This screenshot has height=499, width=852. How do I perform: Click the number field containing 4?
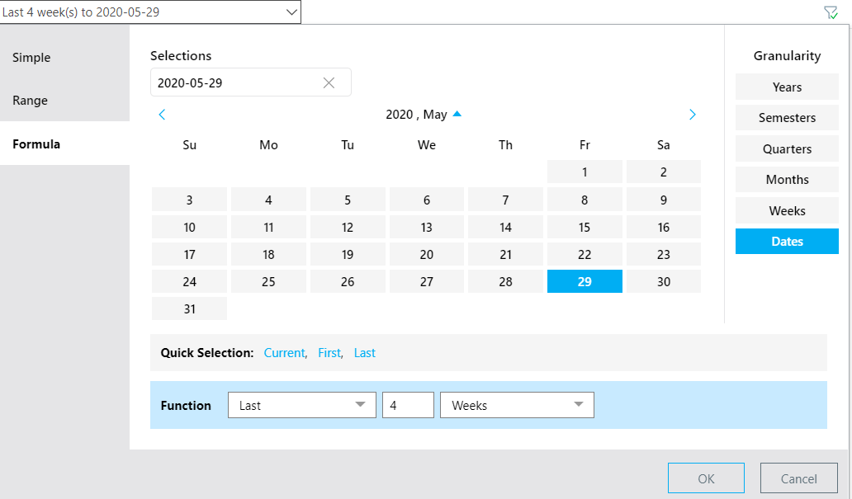click(408, 405)
